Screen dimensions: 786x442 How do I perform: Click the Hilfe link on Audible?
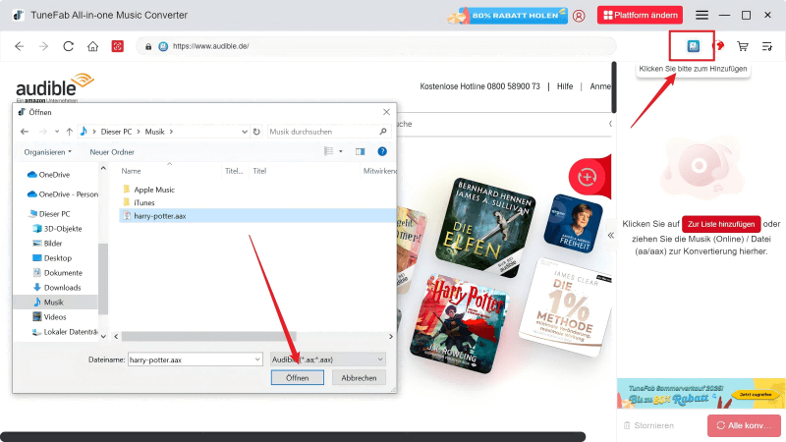pyautogui.click(x=564, y=86)
